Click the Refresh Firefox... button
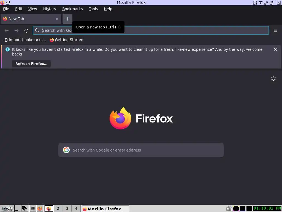The height and width of the screenshot is (212, 282). click(x=31, y=64)
